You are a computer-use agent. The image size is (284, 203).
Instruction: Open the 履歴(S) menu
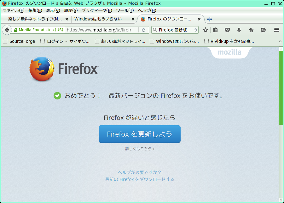point(71,10)
